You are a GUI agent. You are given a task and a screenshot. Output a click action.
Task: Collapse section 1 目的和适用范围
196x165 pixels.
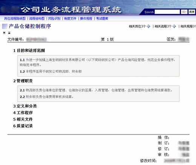29,50
